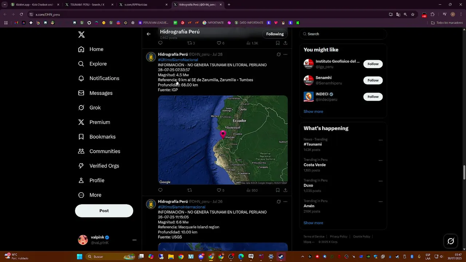Reload the current page
The height and width of the screenshot is (262, 466).
pos(21,14)
